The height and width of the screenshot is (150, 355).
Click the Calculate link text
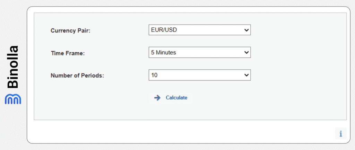(176, 98)
